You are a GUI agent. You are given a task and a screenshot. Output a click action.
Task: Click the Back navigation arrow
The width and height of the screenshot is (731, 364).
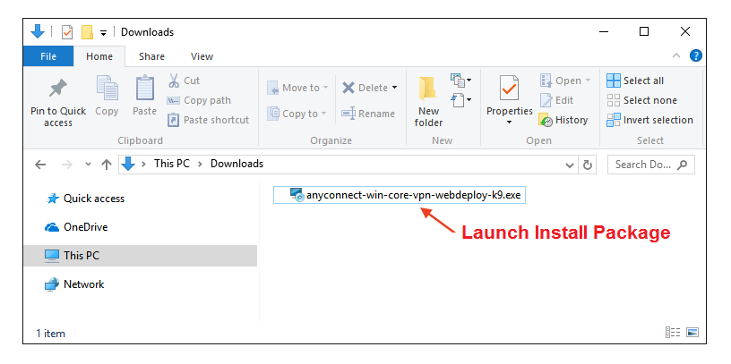pyautogui.click(x=40, y=165)
